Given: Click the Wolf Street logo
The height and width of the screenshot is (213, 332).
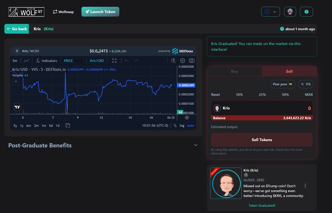Looking at the screenshot, I should tap(27, 12).
